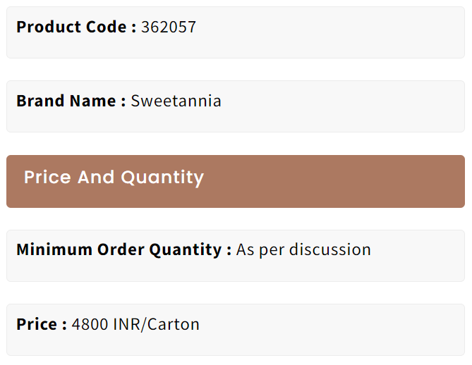Click the word 'Brand' in second row
472x365 pixels.
[40, 101]
